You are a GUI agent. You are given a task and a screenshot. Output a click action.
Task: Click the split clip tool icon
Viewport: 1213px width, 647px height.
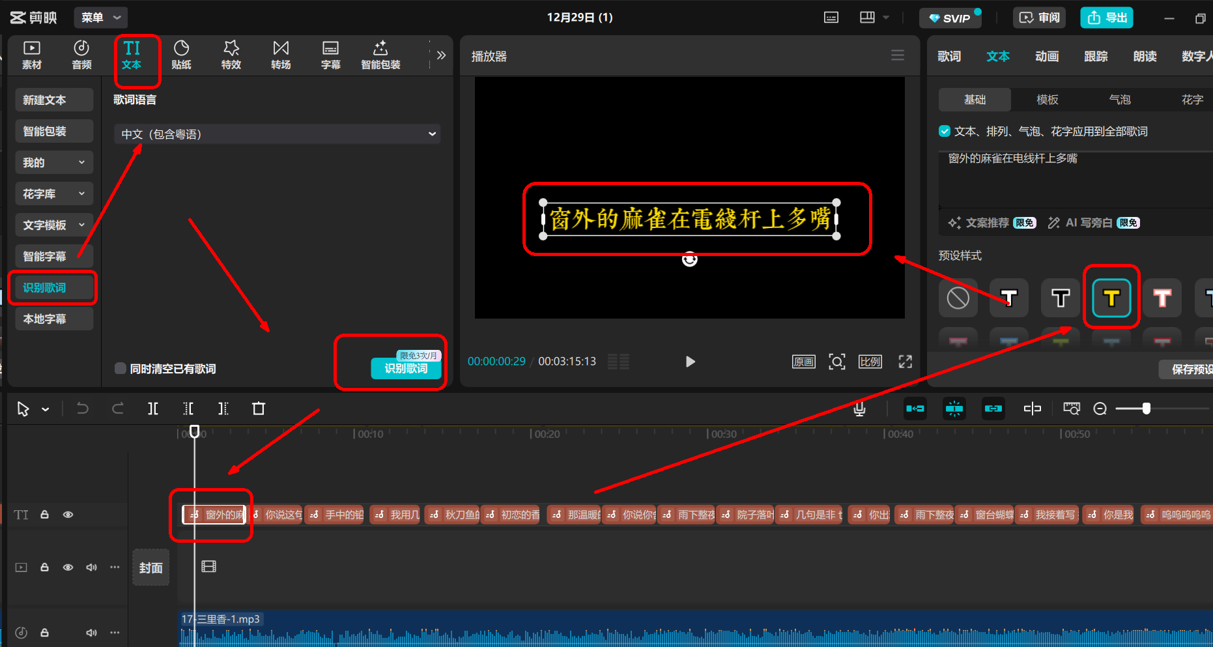(153, 409)
